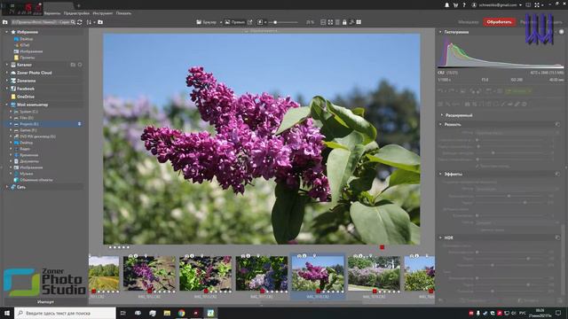Expand the Расширенный section

[442, 115]
